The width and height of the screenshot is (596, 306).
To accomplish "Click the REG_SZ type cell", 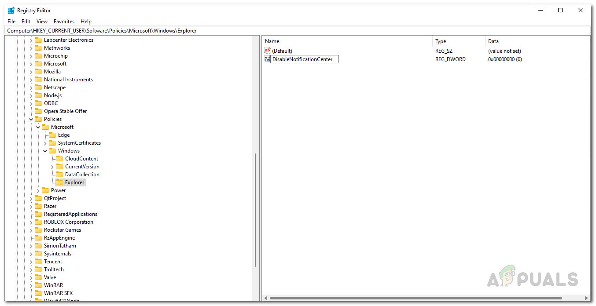I will [444, 51].
